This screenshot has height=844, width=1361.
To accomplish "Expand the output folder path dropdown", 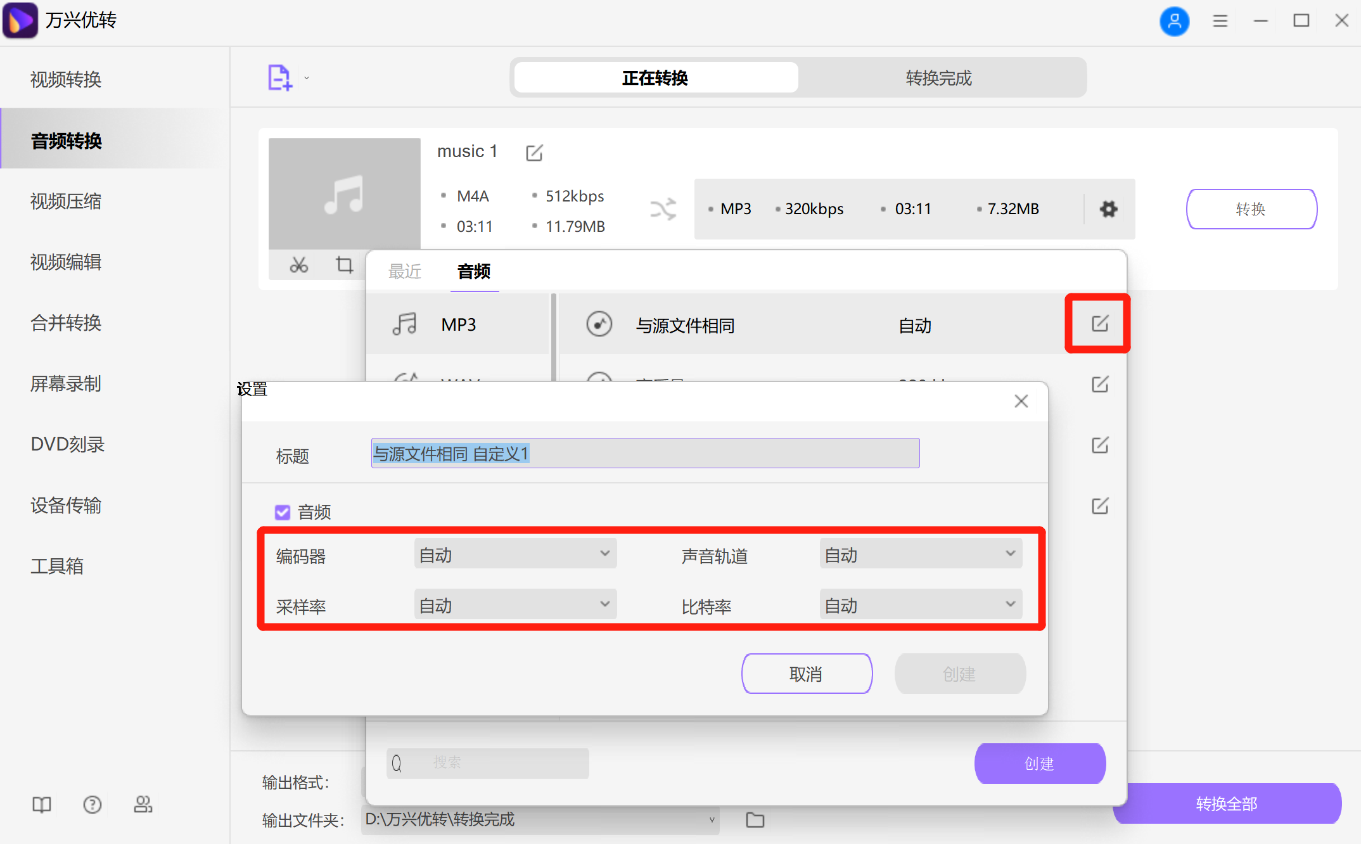I will (x=712, y=819).
